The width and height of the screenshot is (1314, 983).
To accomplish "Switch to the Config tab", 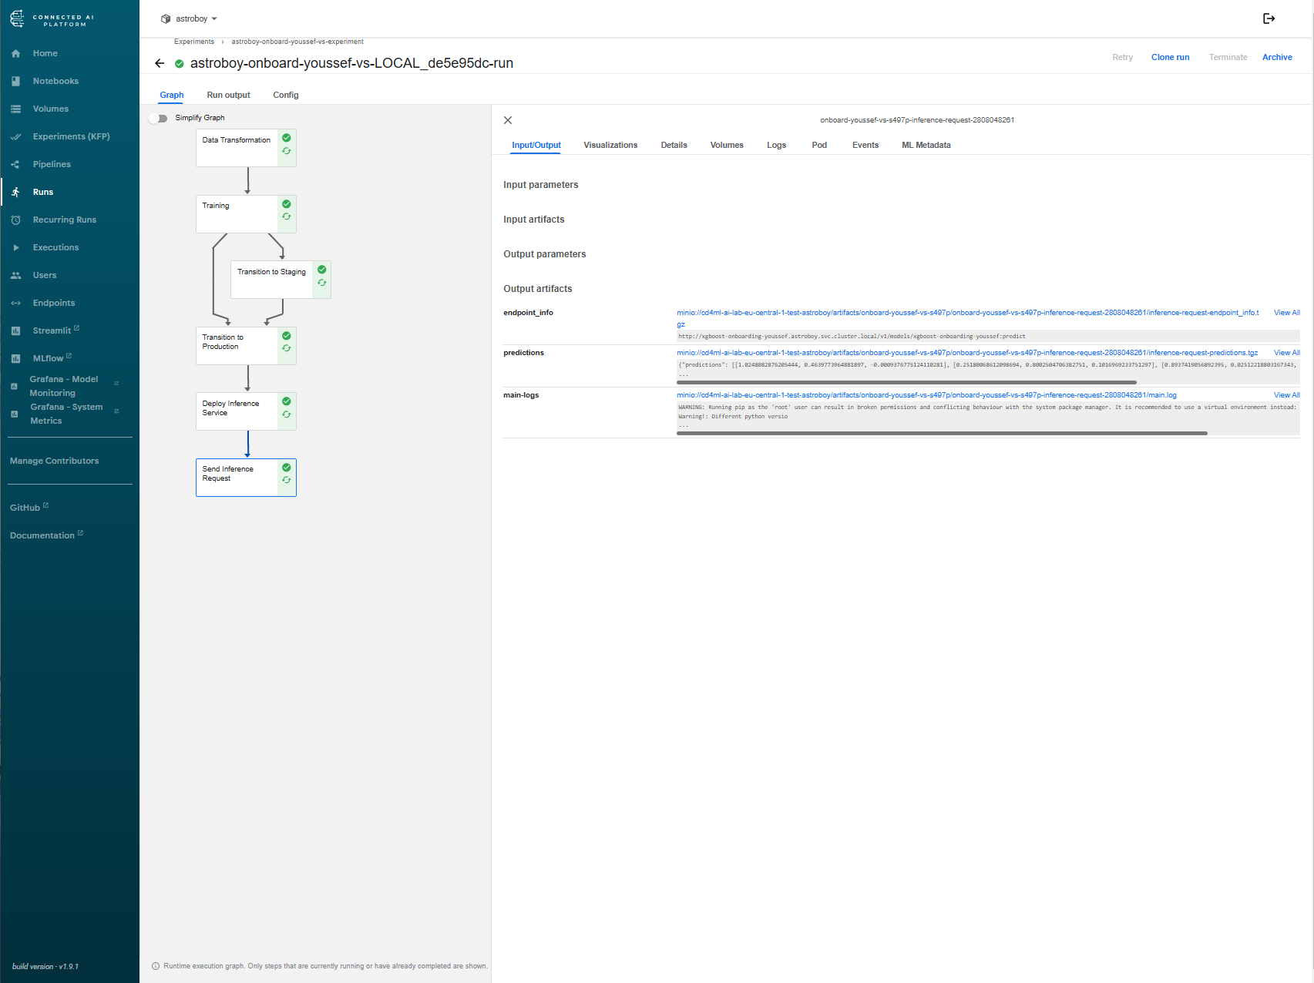I will [286, 95].
